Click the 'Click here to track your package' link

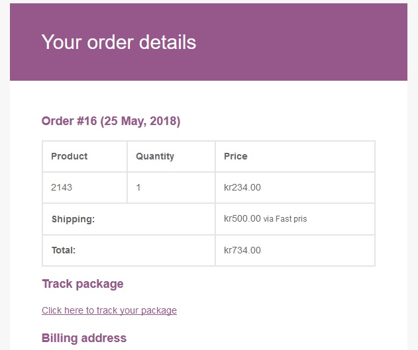(x=109, y=310)
